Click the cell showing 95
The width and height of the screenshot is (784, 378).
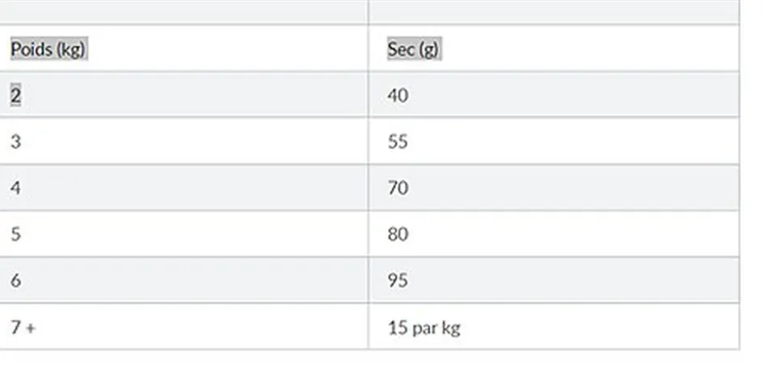click(398, 280)
